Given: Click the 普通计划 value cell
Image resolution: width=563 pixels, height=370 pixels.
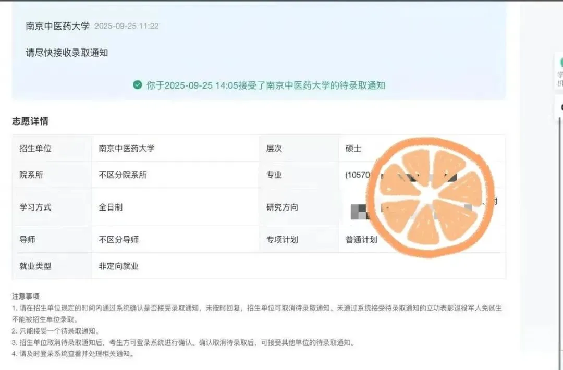Looking at the screenshot, I should (422, 239).
